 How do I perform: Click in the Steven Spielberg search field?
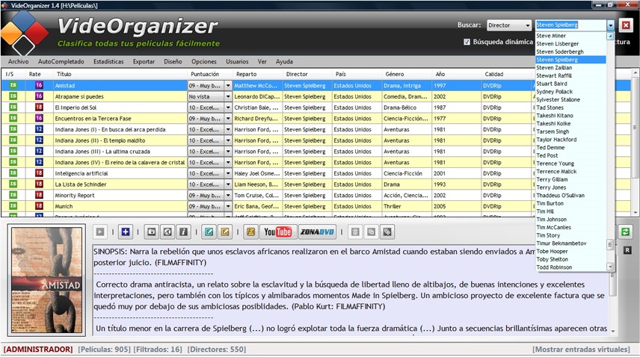(x=570, y=25)
